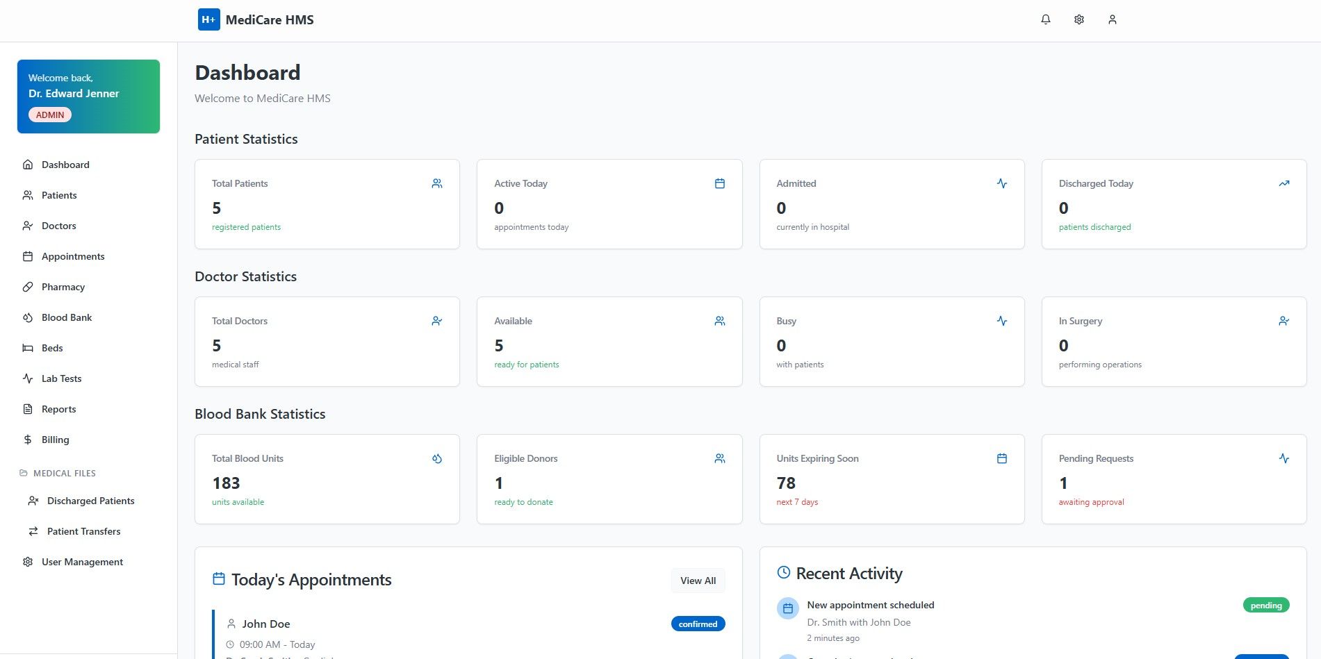Click the clock icon beside Recent Activity

(783, 573)
